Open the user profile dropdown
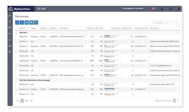This screenshot has width=189, height=112. (x=162, y=8)
